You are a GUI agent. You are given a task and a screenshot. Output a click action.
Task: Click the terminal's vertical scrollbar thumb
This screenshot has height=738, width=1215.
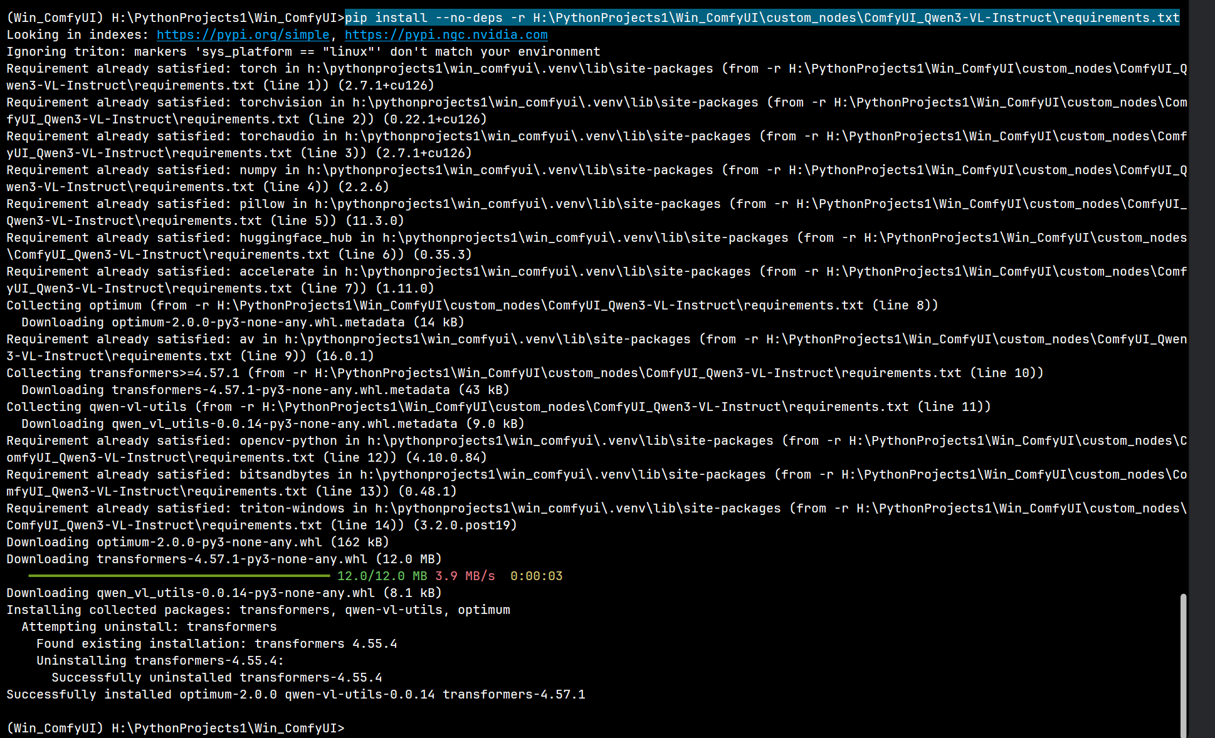(x=1183, y=665)
